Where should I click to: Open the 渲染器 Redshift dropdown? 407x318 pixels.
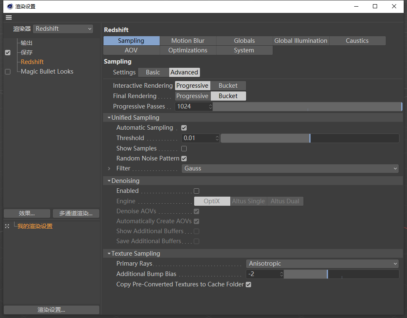click(x=63, y=29)
